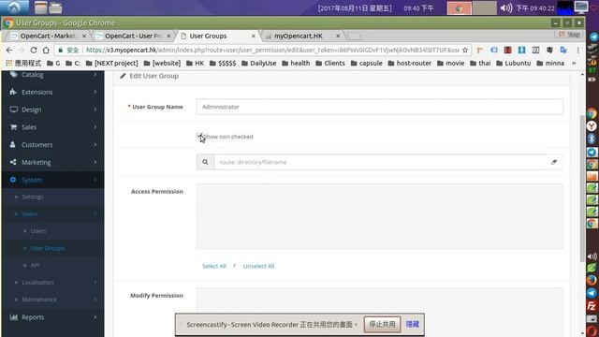Click the eraser icon in route field
Viewport: 599px width, 337px height.
[x=553, y=162]
